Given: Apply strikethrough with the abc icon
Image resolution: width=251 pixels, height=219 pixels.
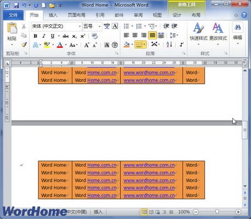Looking at the screenshot, I should 65,36.
